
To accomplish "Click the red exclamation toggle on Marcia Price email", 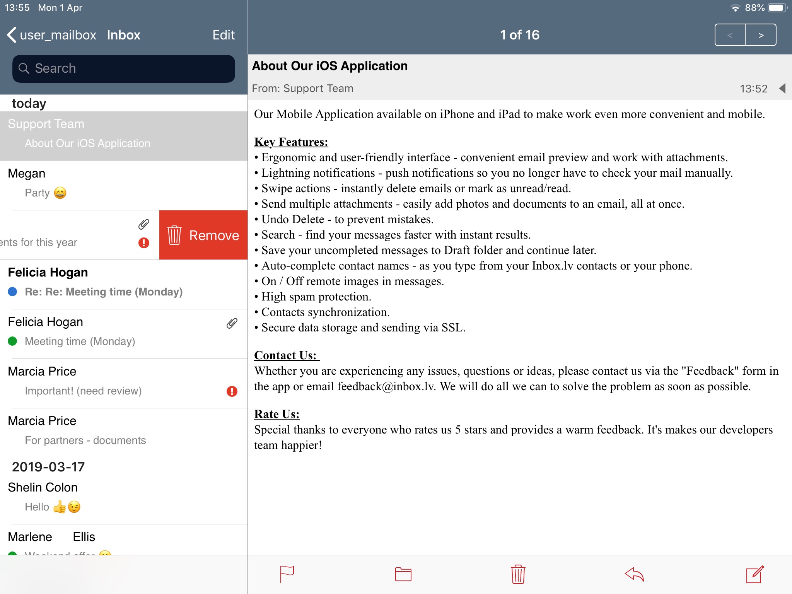I will [231, 391].
